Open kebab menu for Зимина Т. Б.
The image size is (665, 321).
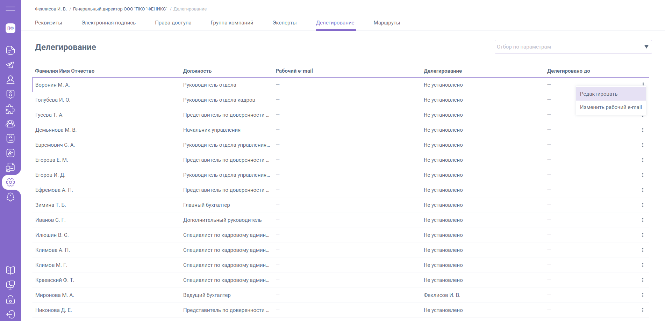643,205
